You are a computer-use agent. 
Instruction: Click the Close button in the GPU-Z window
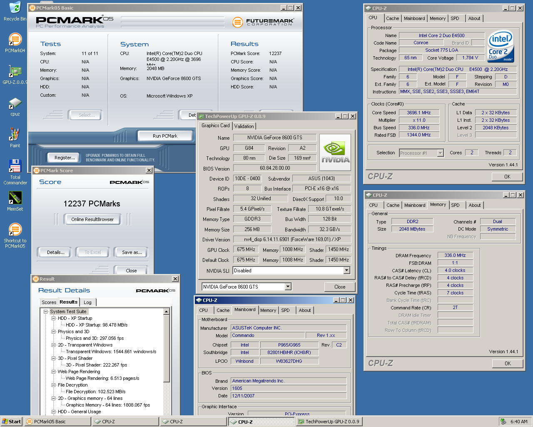click(340, 286)
